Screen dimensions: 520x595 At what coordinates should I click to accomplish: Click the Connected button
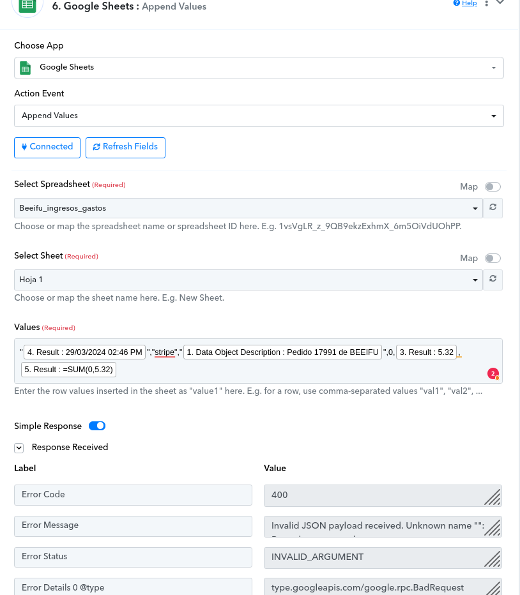tap(47, 147)
